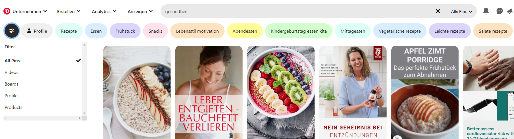The height and width of the screenshot is (139, 514).
Task: Click the filter panel's scroll down arrow
Action: (x=84, y=113)
